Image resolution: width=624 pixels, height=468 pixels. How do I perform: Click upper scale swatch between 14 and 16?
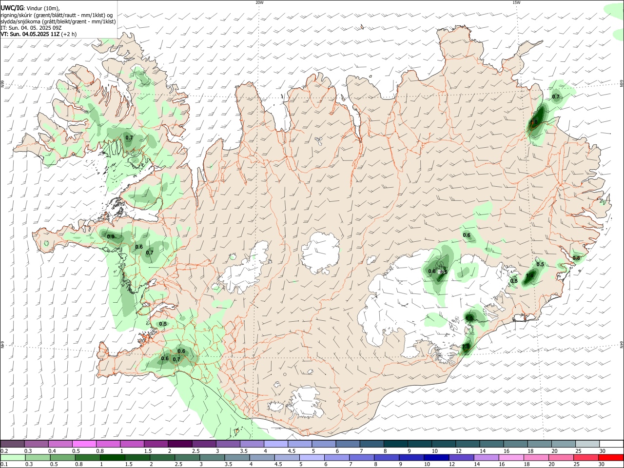[491, 444]
